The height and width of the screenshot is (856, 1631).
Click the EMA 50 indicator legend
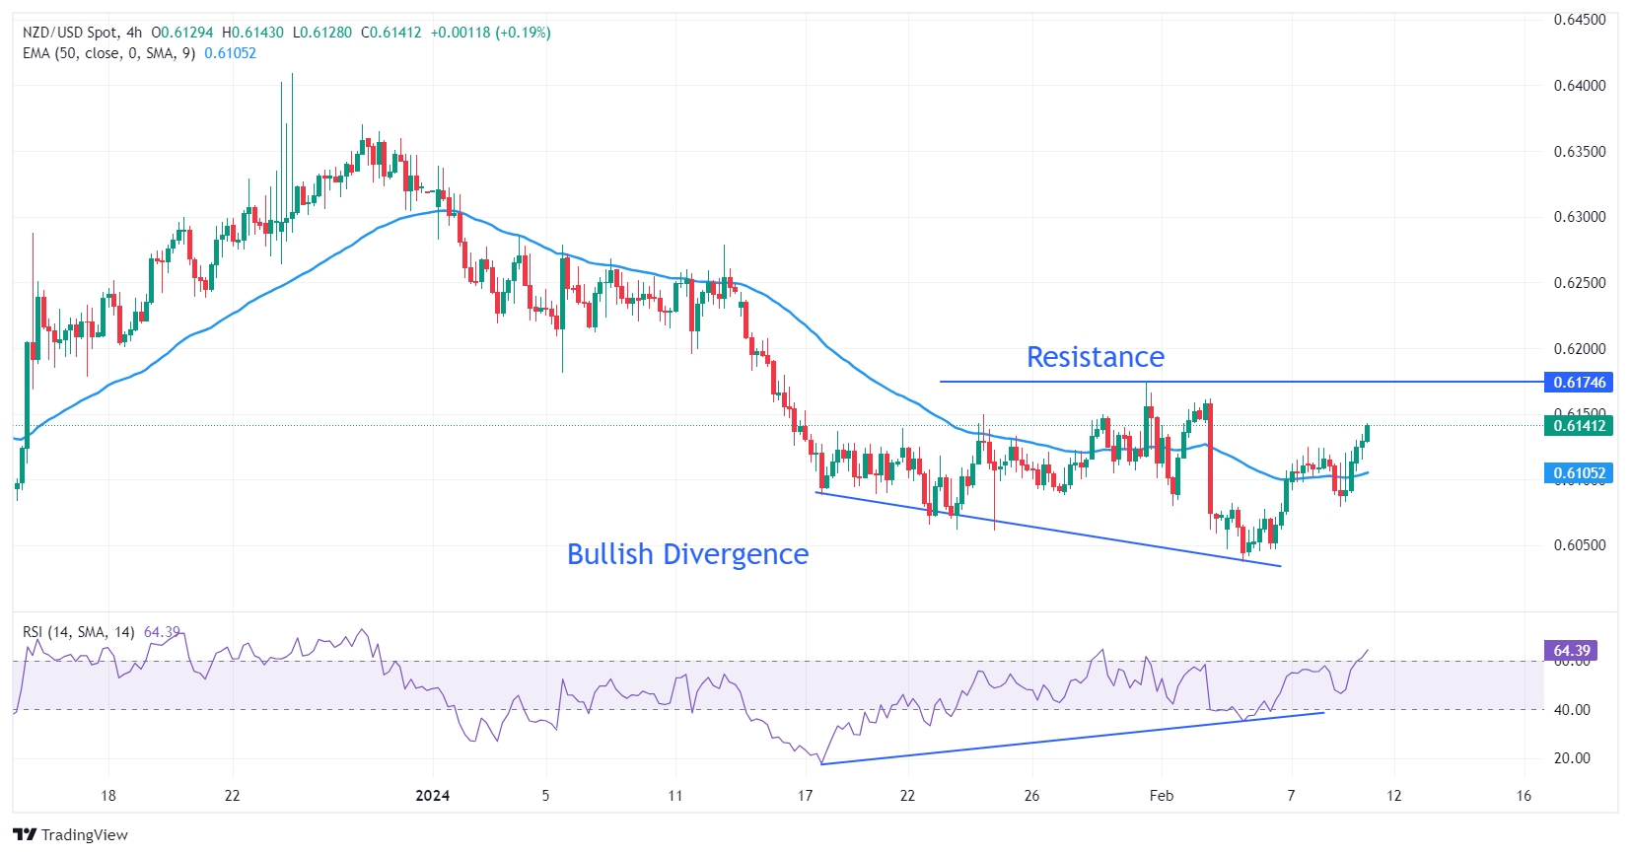tap(108, 53)
